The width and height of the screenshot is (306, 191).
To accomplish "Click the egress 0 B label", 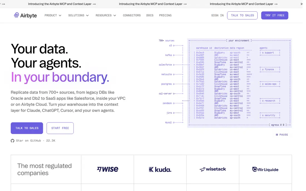I will point(278,125).
